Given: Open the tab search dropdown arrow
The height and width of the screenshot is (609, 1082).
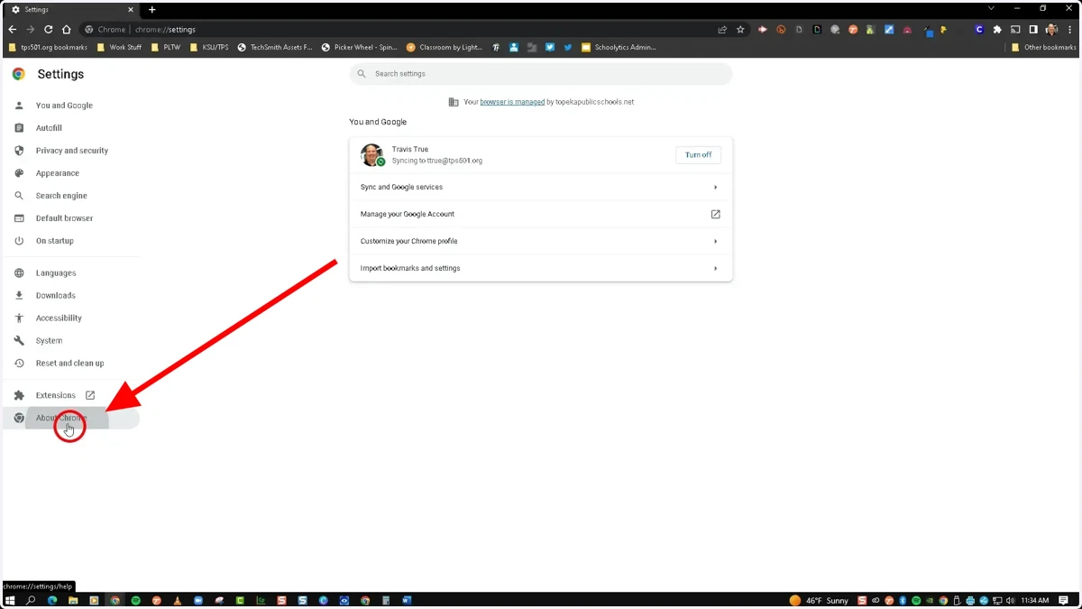Looking at the screenshot, I should pos(991,9).
